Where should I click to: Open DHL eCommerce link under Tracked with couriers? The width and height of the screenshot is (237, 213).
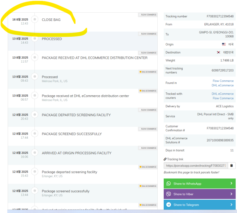(222, 94)
